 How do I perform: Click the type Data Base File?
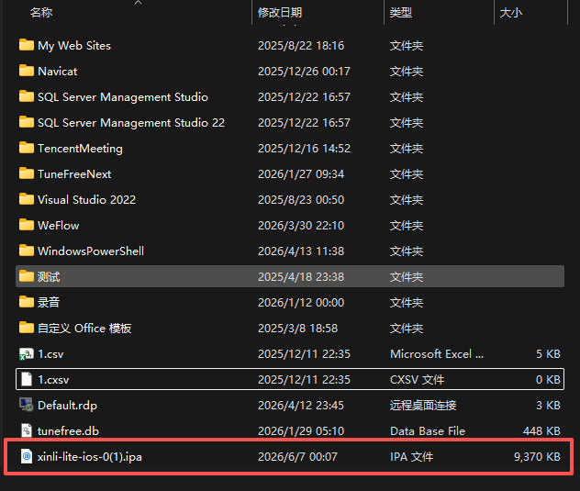[428, 430]
